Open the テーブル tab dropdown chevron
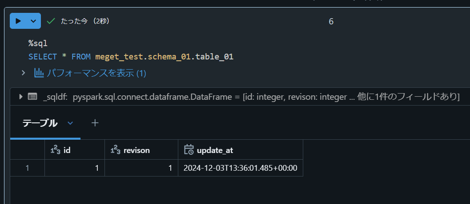The width and height of the screenshot is (470, 204). (x=70, y=123)
